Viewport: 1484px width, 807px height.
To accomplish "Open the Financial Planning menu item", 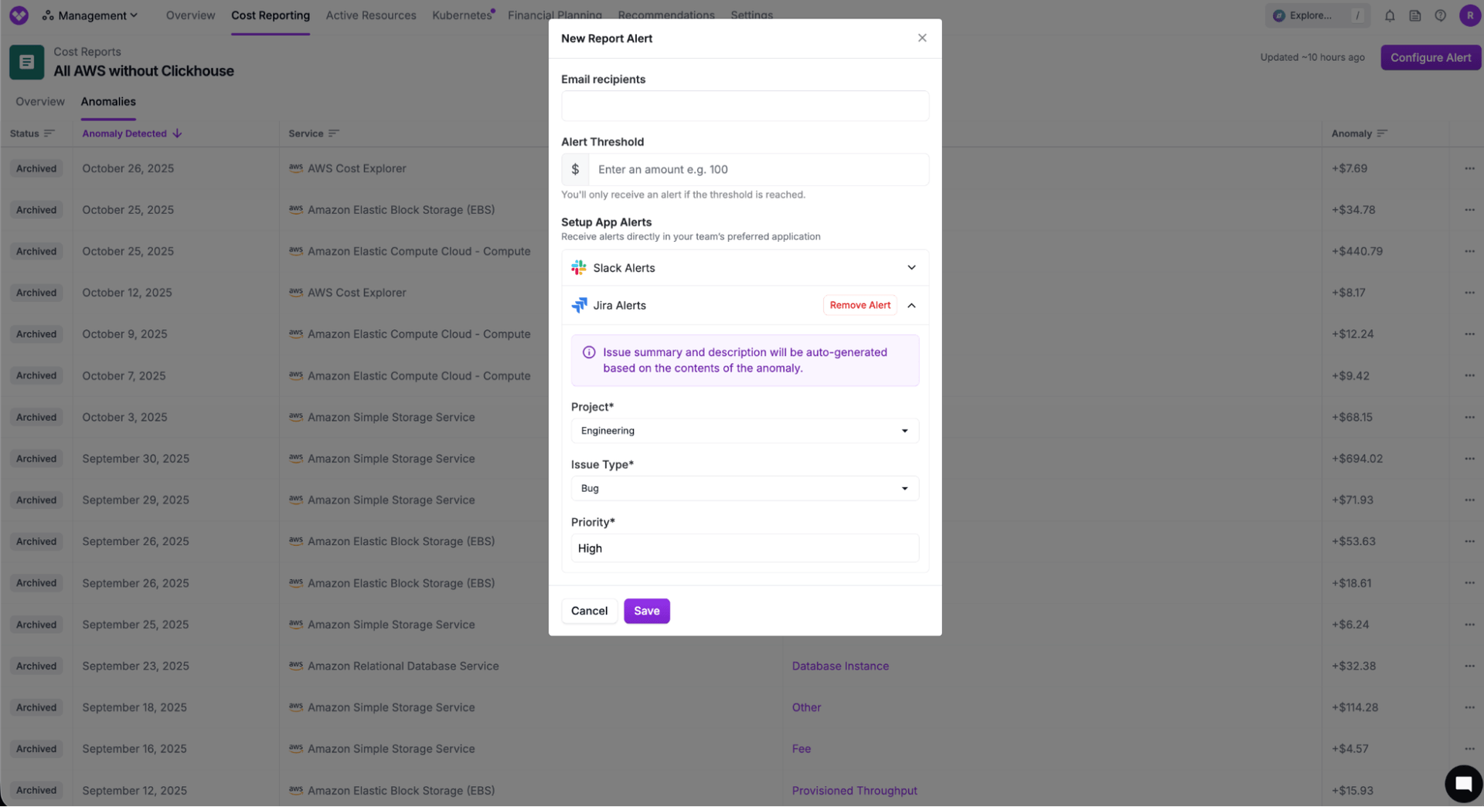I will click(x=554, y=15).
